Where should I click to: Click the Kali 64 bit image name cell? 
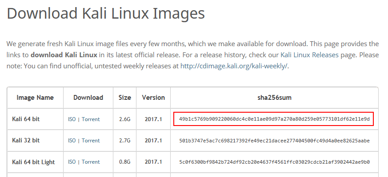(26, 119)
